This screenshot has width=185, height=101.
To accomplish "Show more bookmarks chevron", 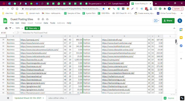I will (x=181, y=13).
